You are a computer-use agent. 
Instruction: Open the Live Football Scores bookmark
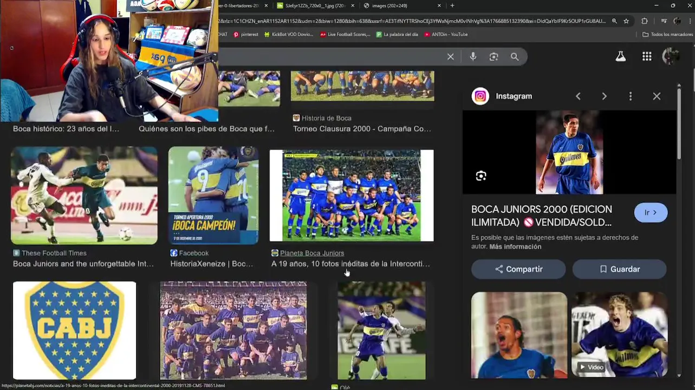pos(346,34)
